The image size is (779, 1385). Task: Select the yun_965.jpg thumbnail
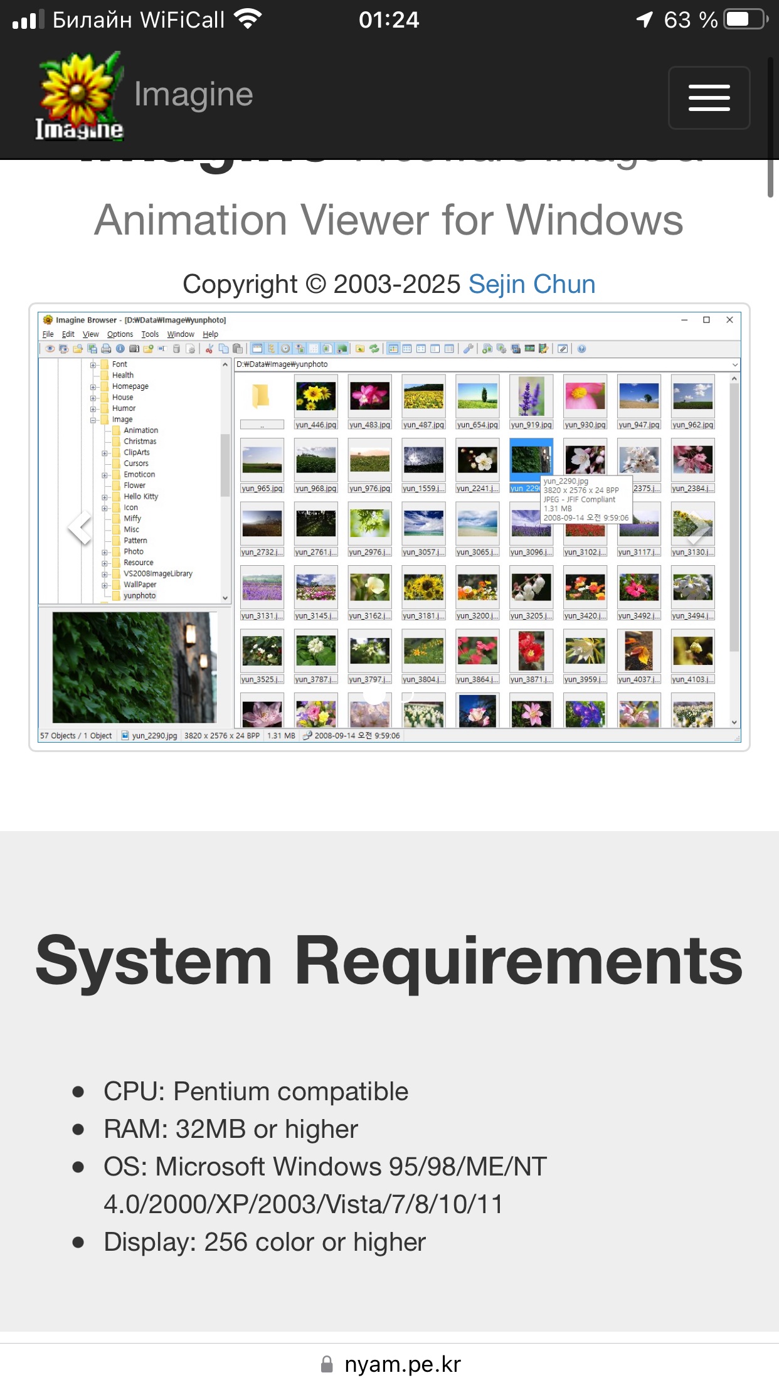click(262, 465)
